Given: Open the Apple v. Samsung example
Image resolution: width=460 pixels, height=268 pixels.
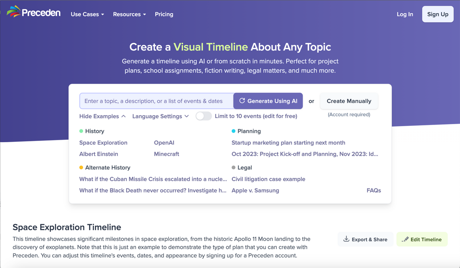Looking at the screenshot, I should pyautogui.click(x=255, y=191).
